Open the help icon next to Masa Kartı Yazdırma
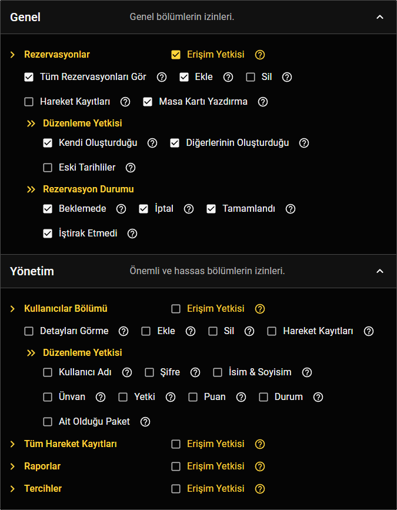This screenshot has width=397, height=510. 263,101
